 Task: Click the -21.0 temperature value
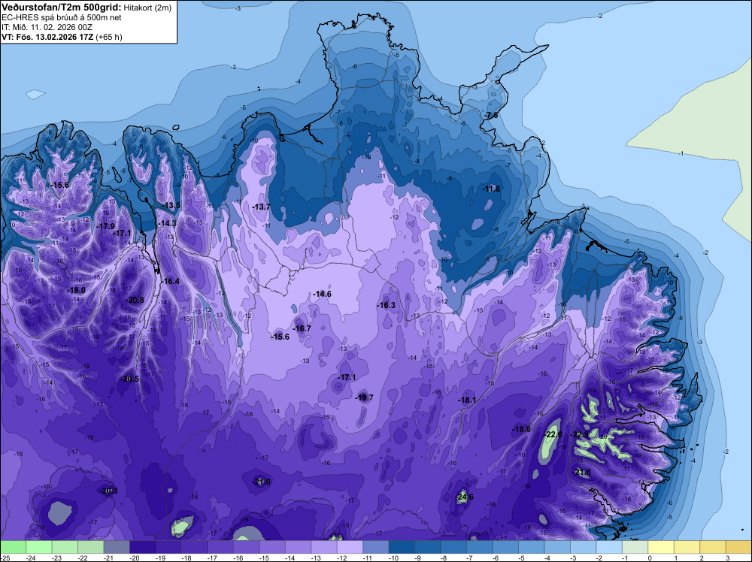(262, 482)
